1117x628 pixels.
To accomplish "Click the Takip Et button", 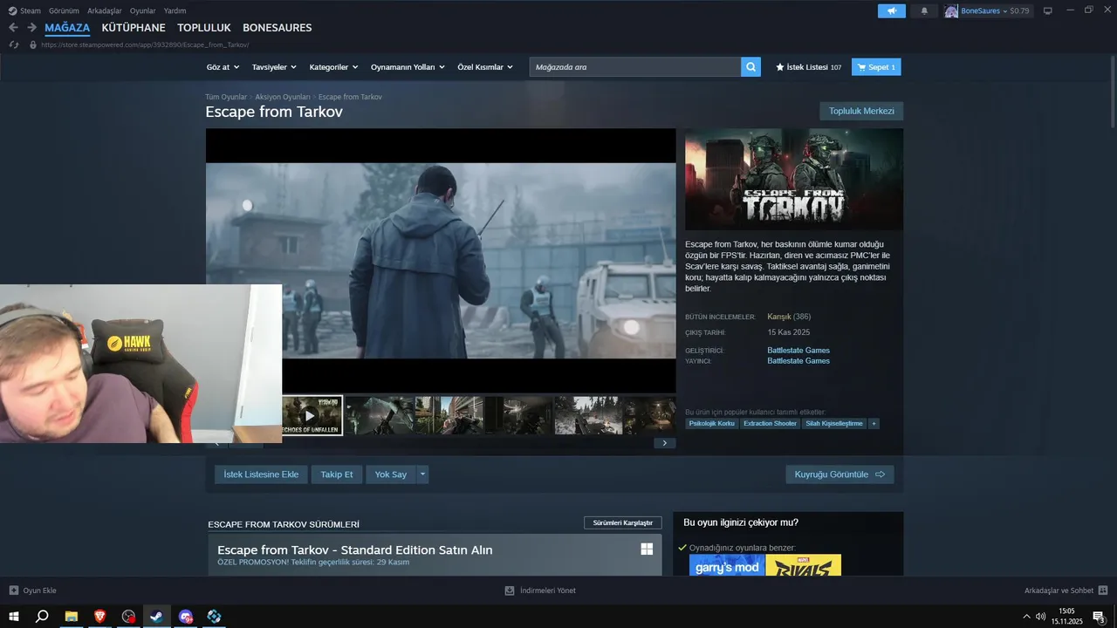I will (x=337, y=474).
